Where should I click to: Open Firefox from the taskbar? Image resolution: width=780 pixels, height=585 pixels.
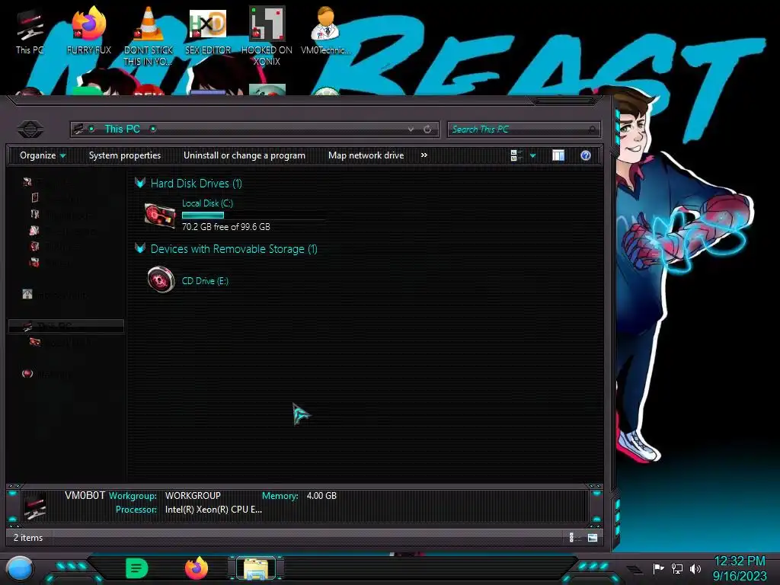[x=197, y=568]
